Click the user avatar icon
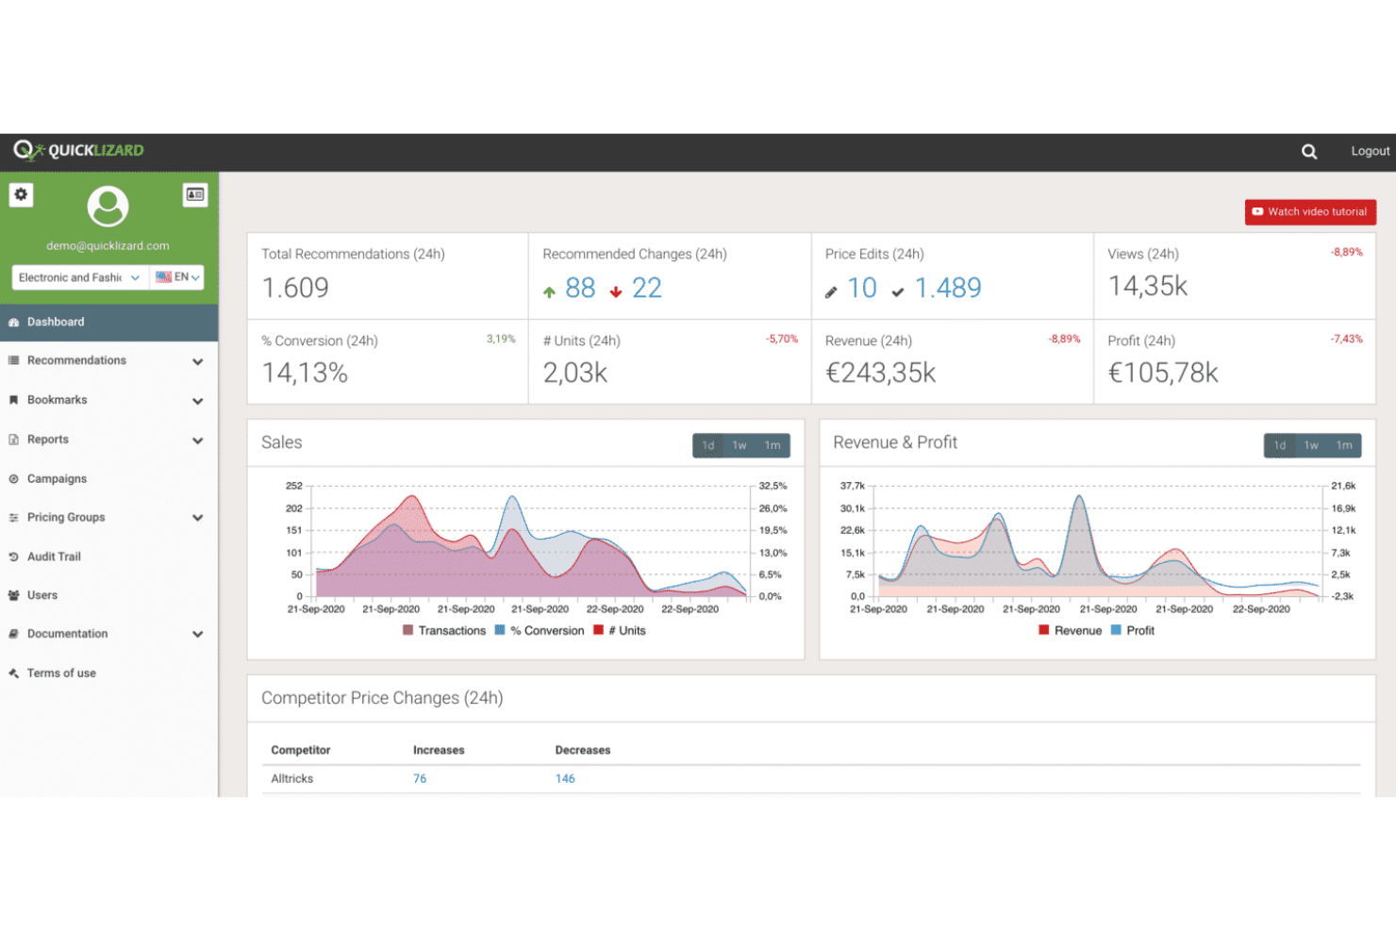1396x931 pixels. point(108,207)
